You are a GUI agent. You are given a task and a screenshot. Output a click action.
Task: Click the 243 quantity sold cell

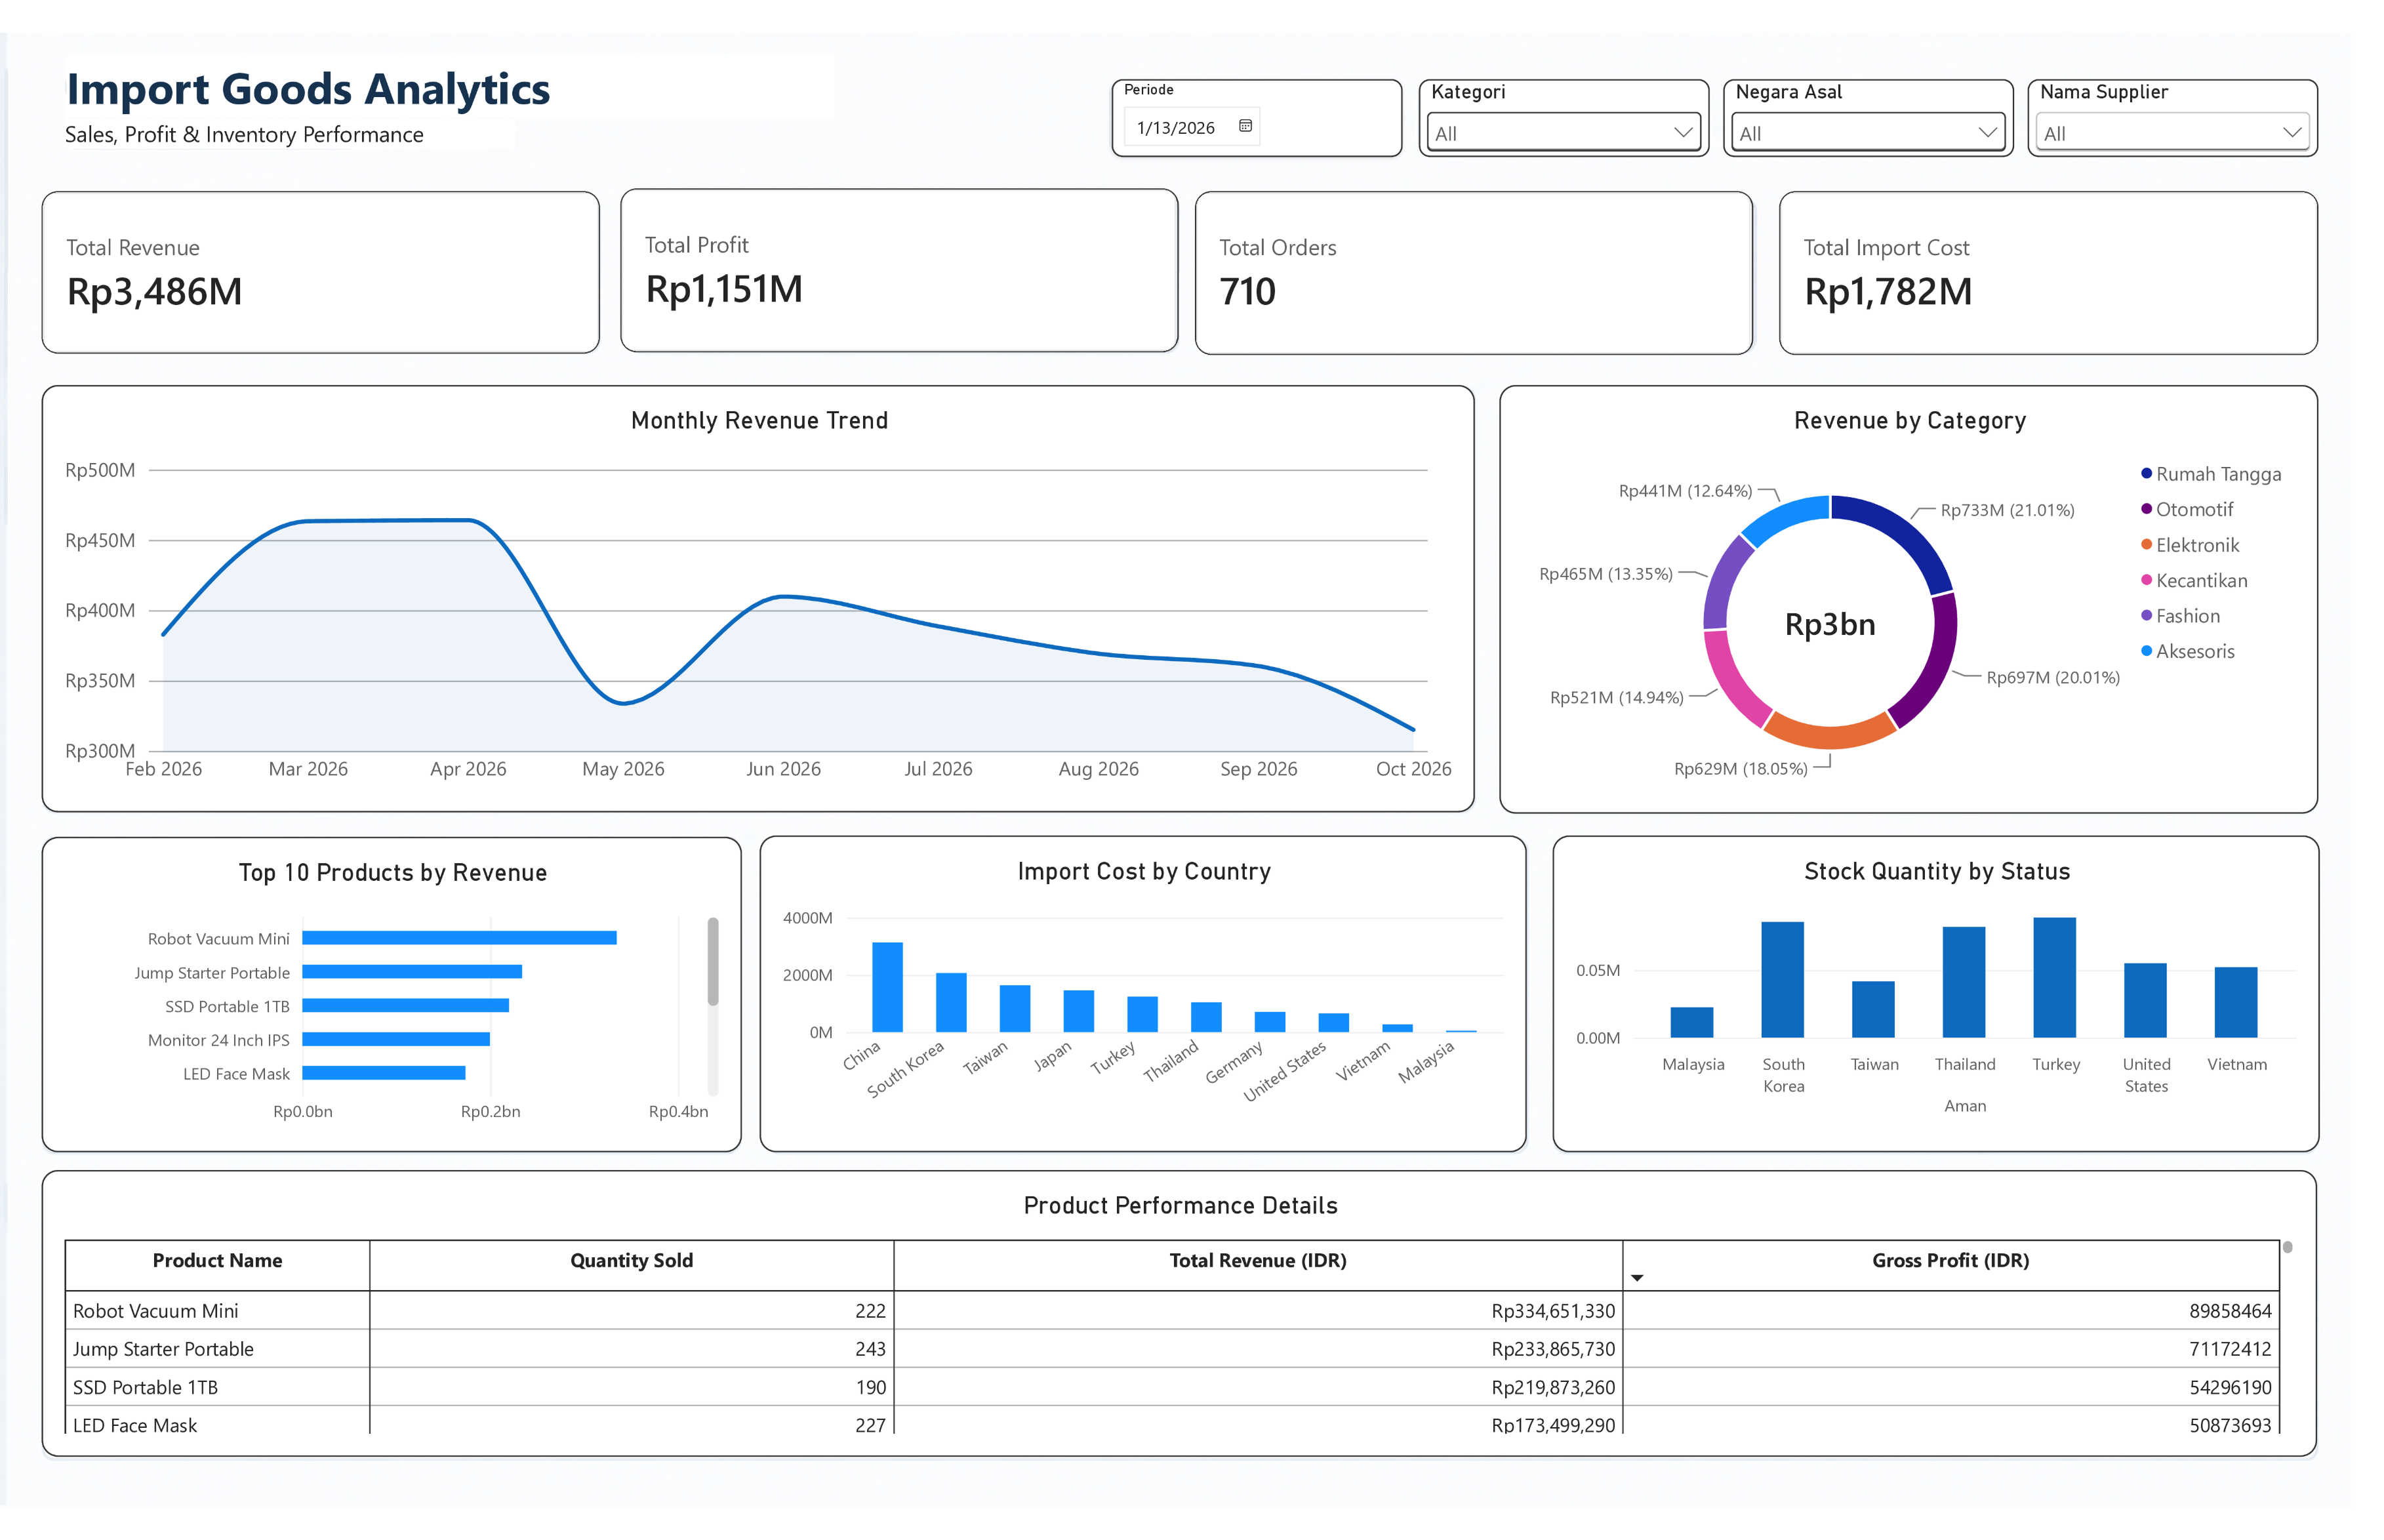(870, 1349)
